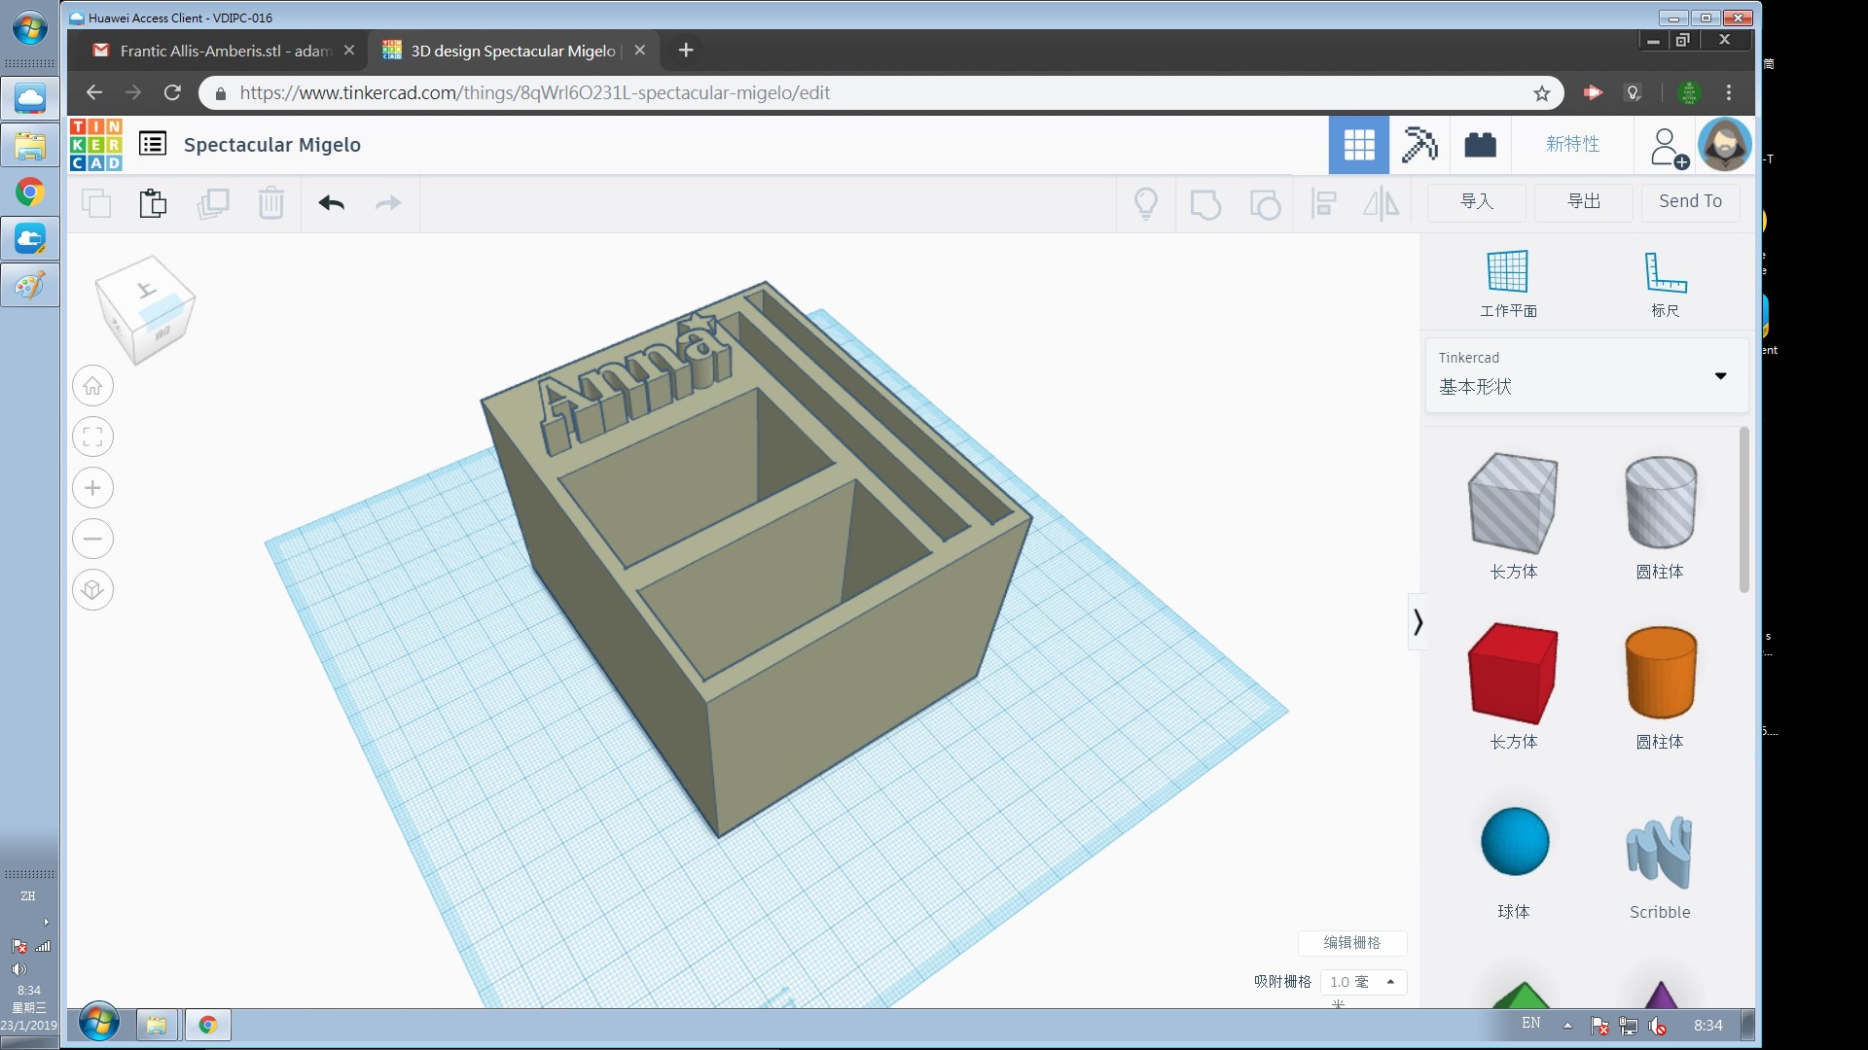Image resolution: width=1868 pixels, height=1050 pixels.
Task: Open the Chrome three-dot menu
Action: 1729,92
